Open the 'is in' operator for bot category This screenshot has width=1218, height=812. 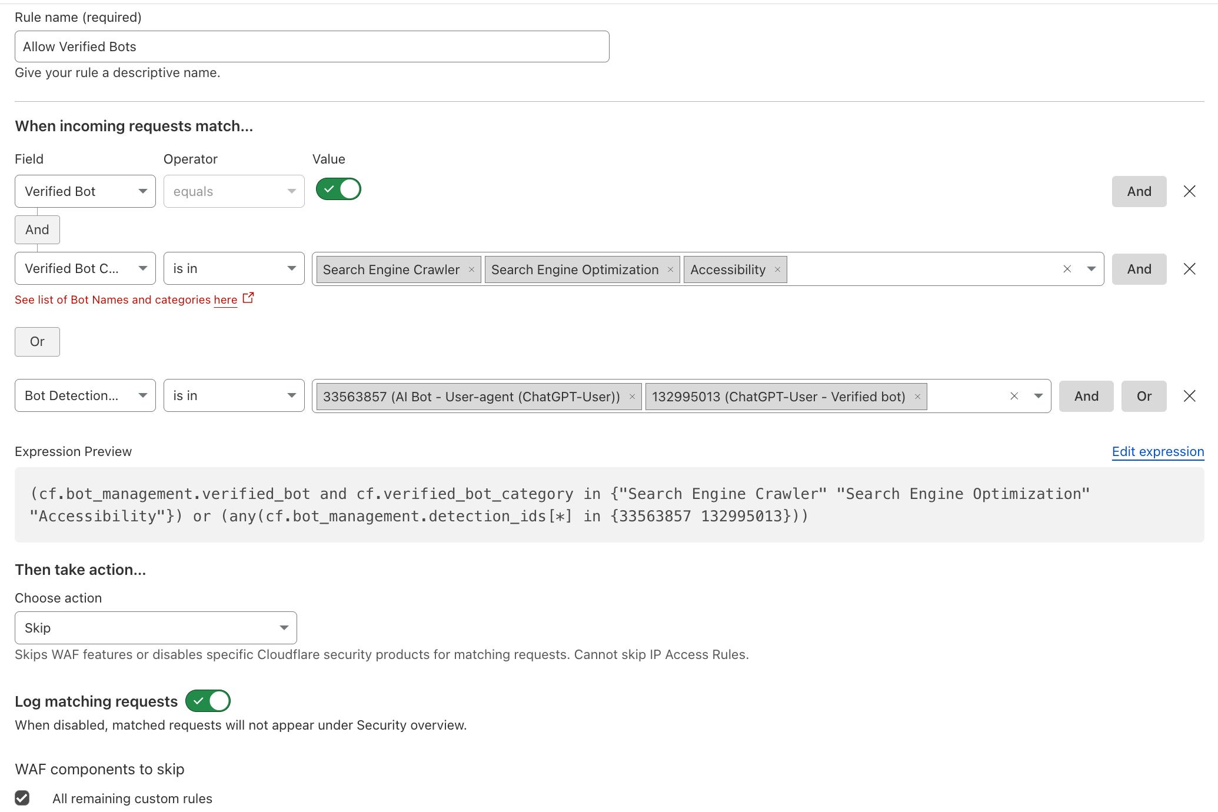(x=234, y=268)
